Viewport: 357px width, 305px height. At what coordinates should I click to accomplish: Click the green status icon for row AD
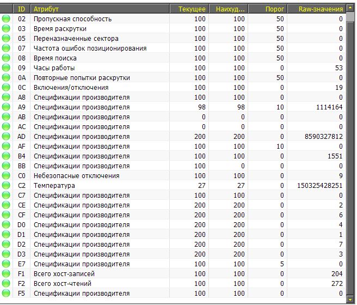point(6,136)
